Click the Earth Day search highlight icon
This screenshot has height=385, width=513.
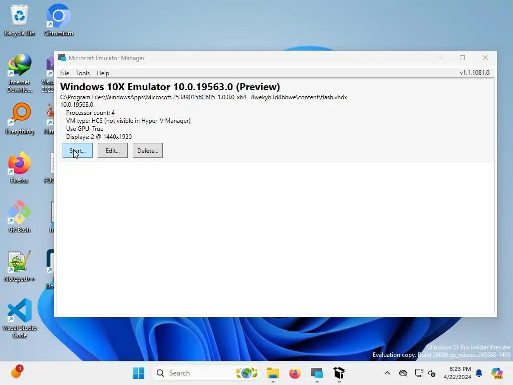point(246,373)
